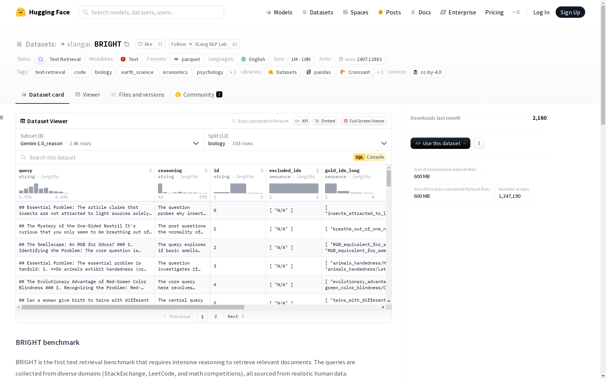Sort by the reasoning column icon

pos(206,171)
